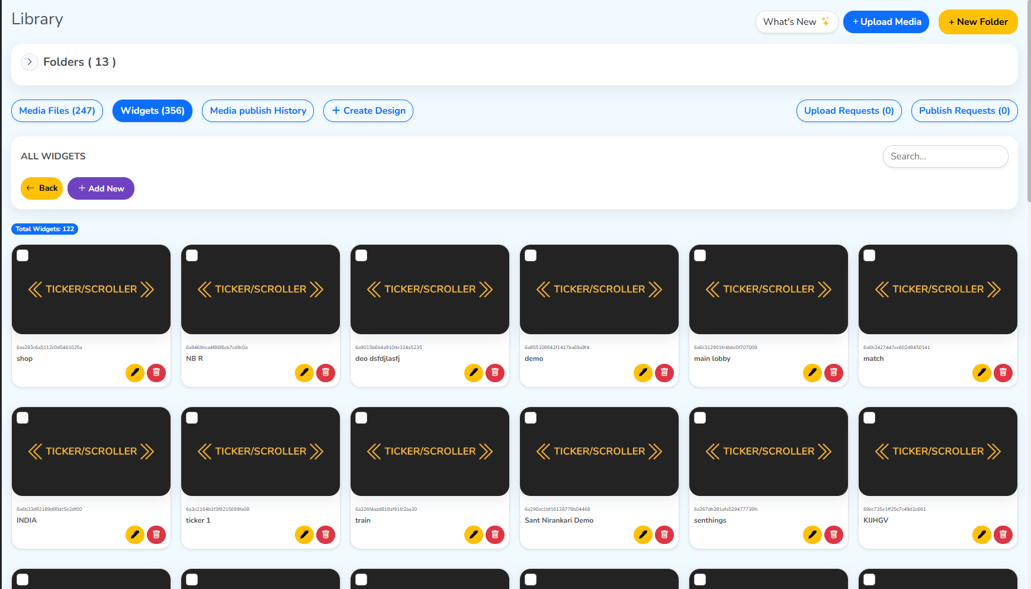Delete the NB R widget
The width and height of the screenshot is (1031, 589).
[x=326, y=373]
